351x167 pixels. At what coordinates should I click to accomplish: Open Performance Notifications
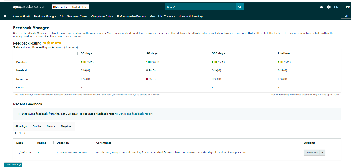[132, 16]
